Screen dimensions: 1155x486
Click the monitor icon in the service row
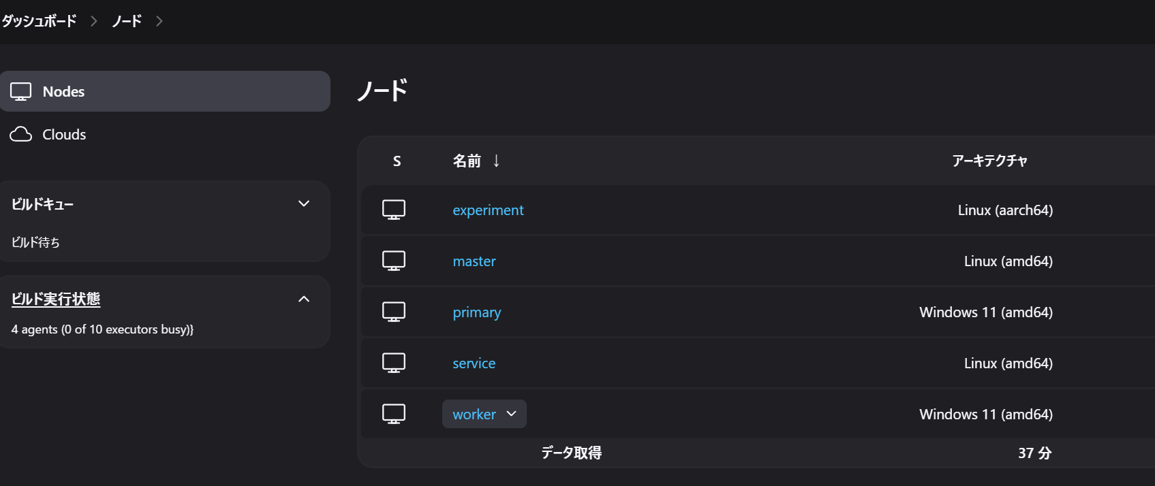(394, 363)
